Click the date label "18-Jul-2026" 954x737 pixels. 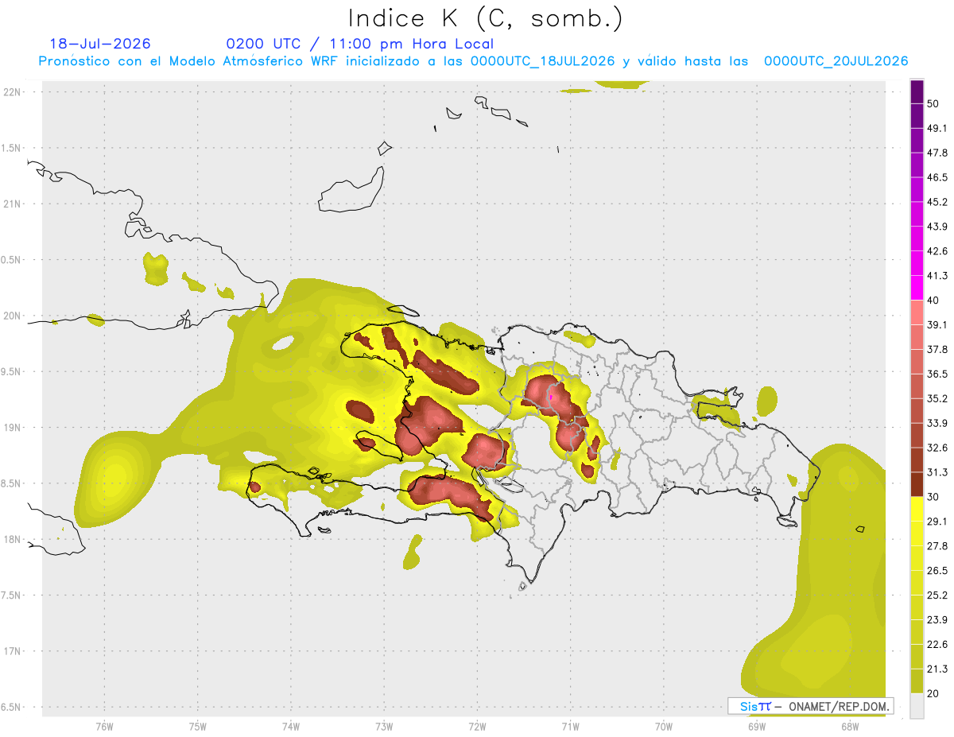[x=100, y=44]
